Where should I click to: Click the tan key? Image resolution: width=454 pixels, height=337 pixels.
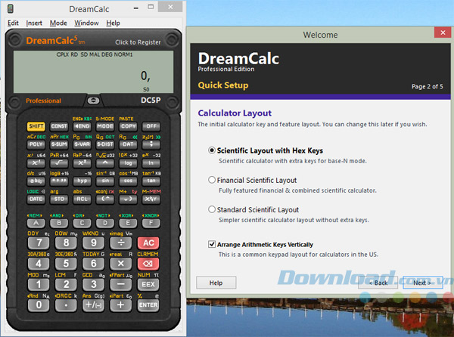[151, 181]
